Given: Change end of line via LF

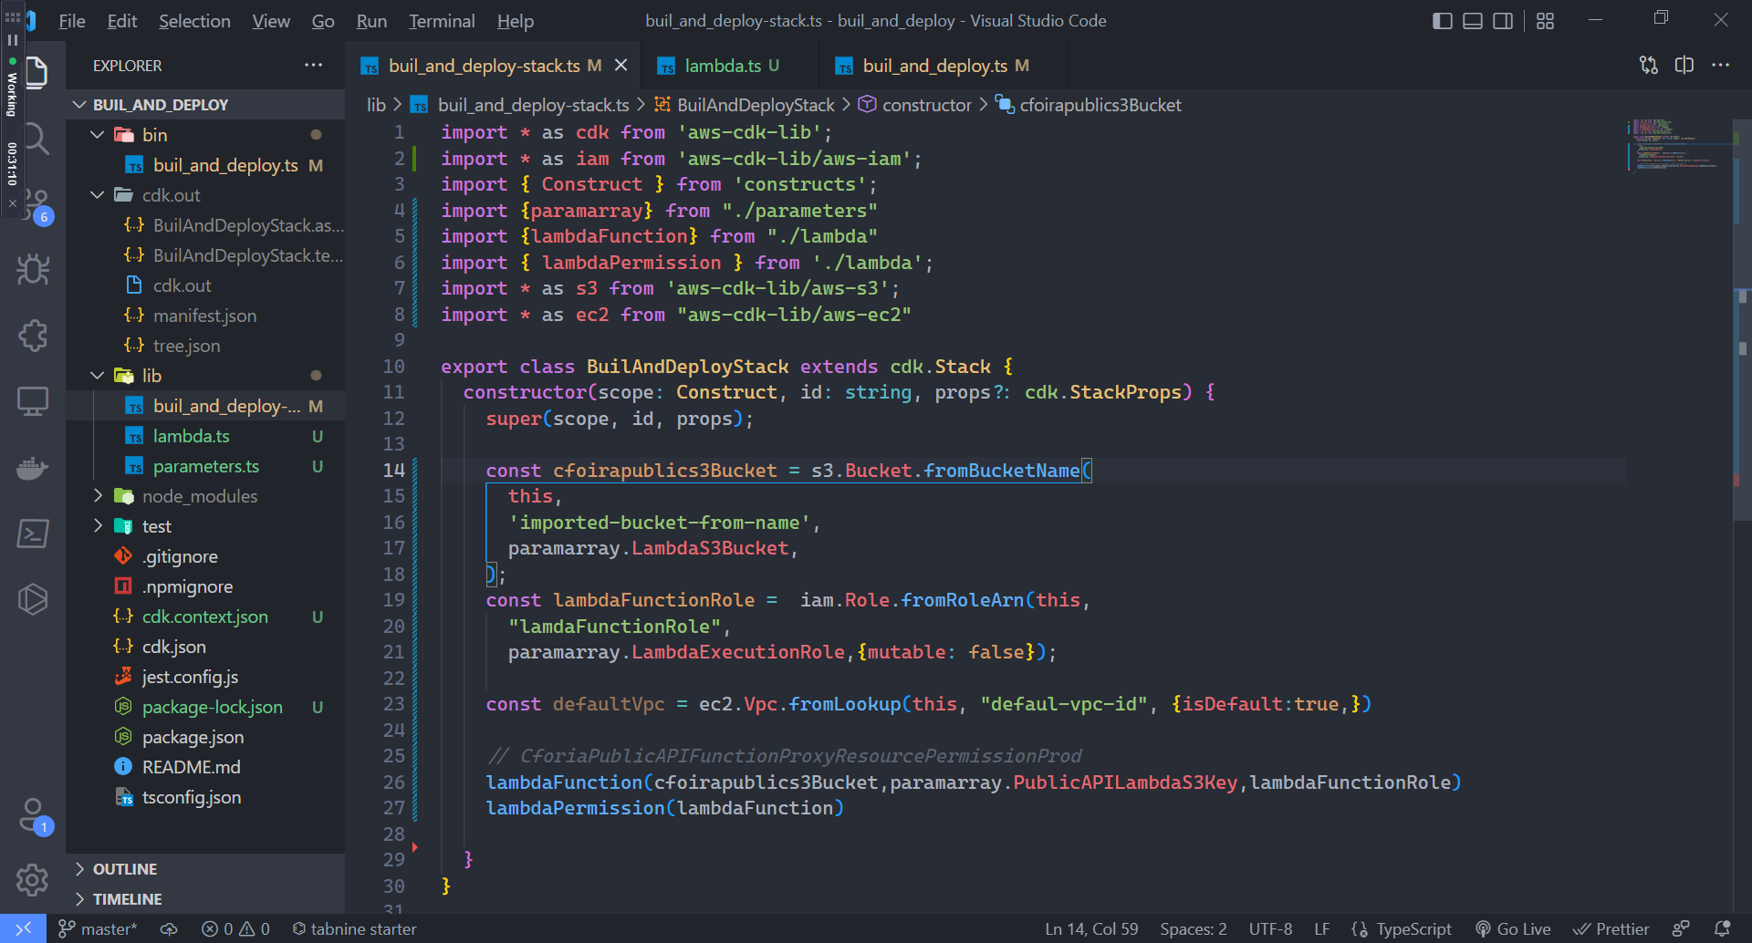Looking at the screenshot, I should click(1321, 928).
